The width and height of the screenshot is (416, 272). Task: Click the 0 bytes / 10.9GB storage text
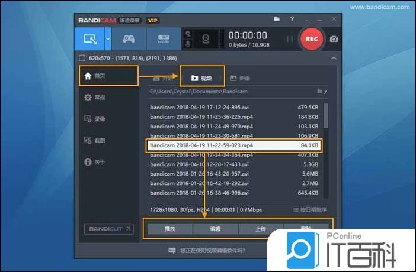[249, 45]
